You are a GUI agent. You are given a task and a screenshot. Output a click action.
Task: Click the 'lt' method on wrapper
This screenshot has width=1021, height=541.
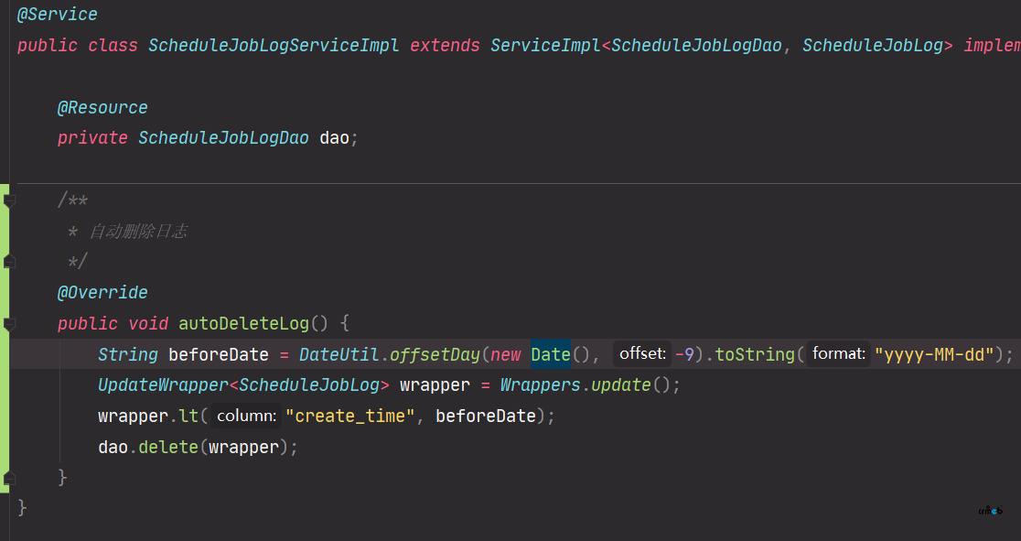click(188, 416)
